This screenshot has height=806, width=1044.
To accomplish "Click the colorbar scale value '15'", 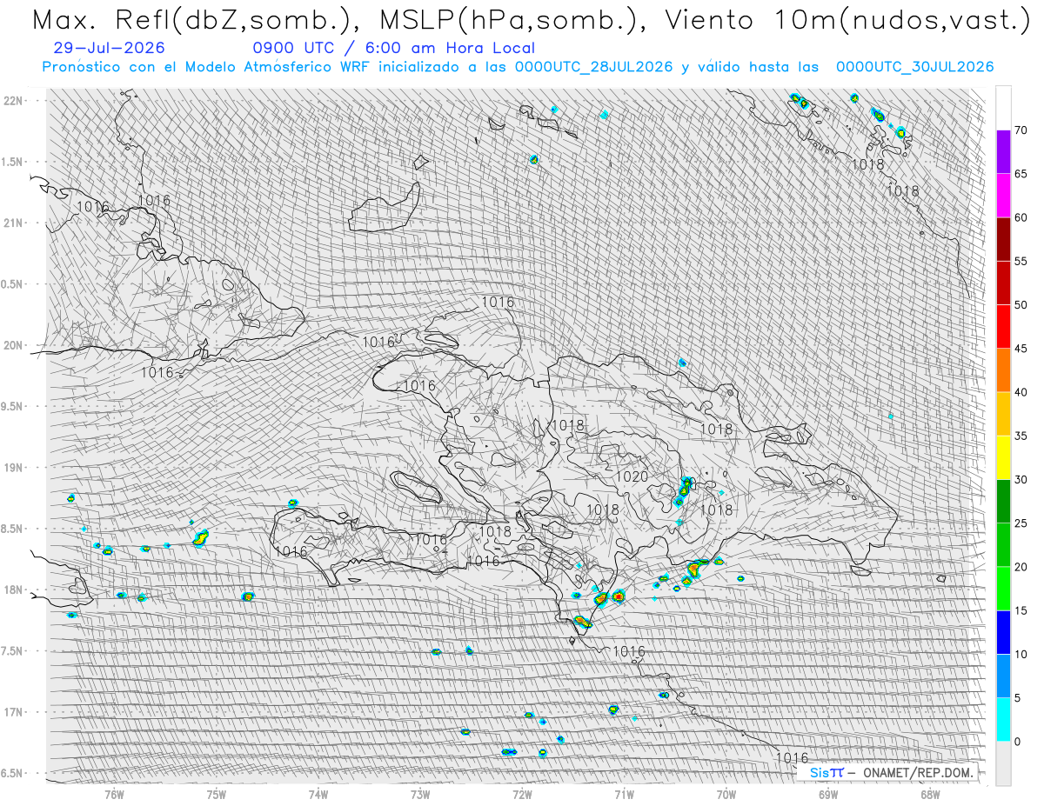I will [1021, 610].
